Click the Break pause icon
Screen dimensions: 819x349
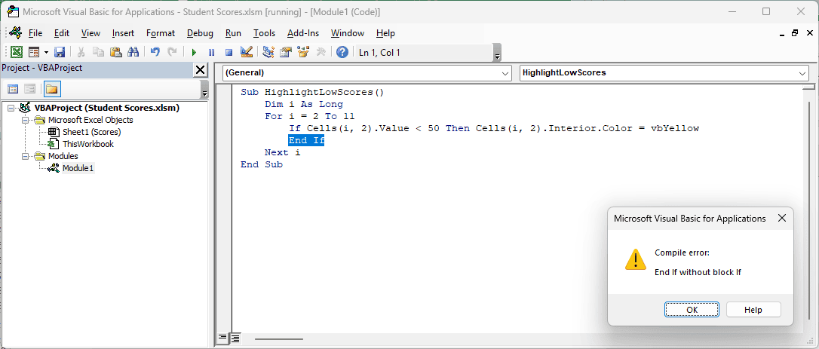tap(211, 52)
